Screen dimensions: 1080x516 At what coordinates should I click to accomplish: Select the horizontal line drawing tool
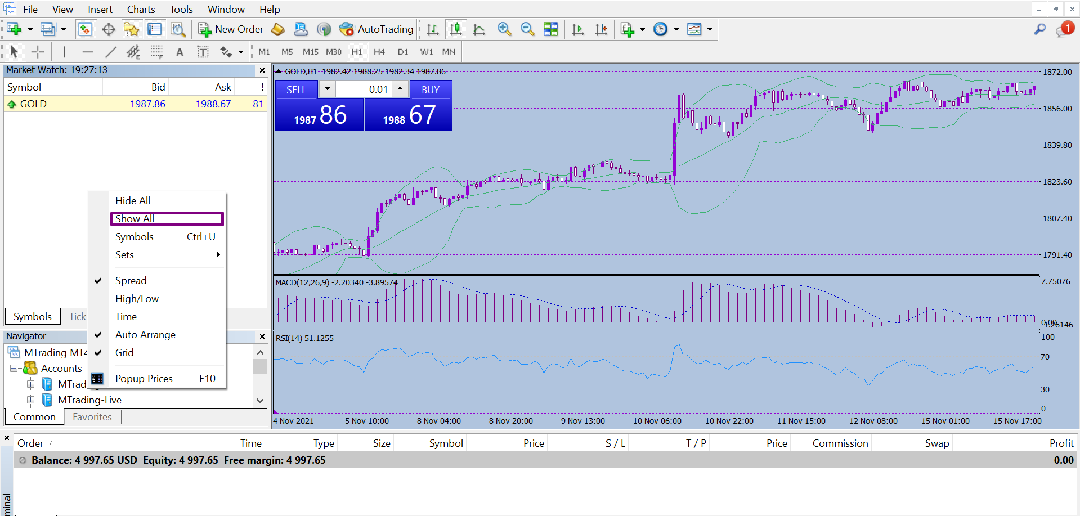[87, 52]
